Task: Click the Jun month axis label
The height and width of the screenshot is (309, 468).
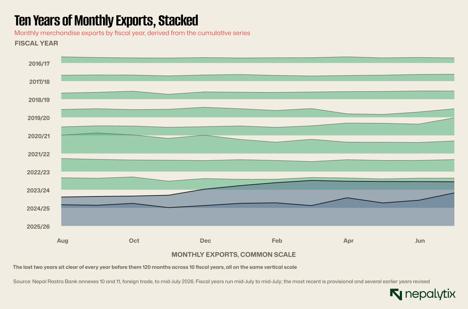Action: [x=420, y=241]
